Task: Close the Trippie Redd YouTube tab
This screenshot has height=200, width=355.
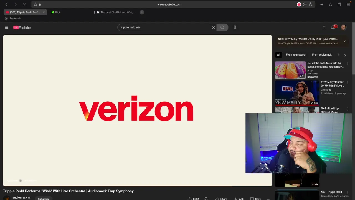Action: click(44, 12)
